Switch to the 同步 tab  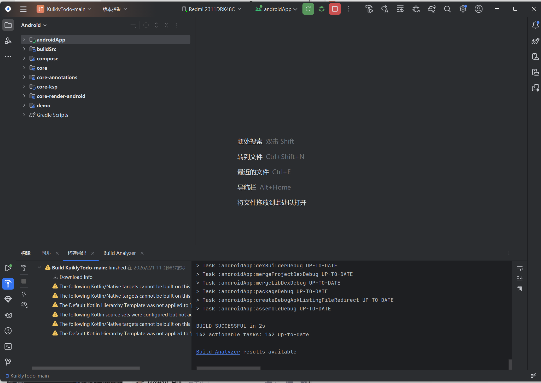click(x=46, y=253)
